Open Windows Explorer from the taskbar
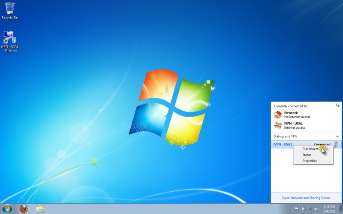Viewport: 343px width, 214px height. (x=40, y=209)
